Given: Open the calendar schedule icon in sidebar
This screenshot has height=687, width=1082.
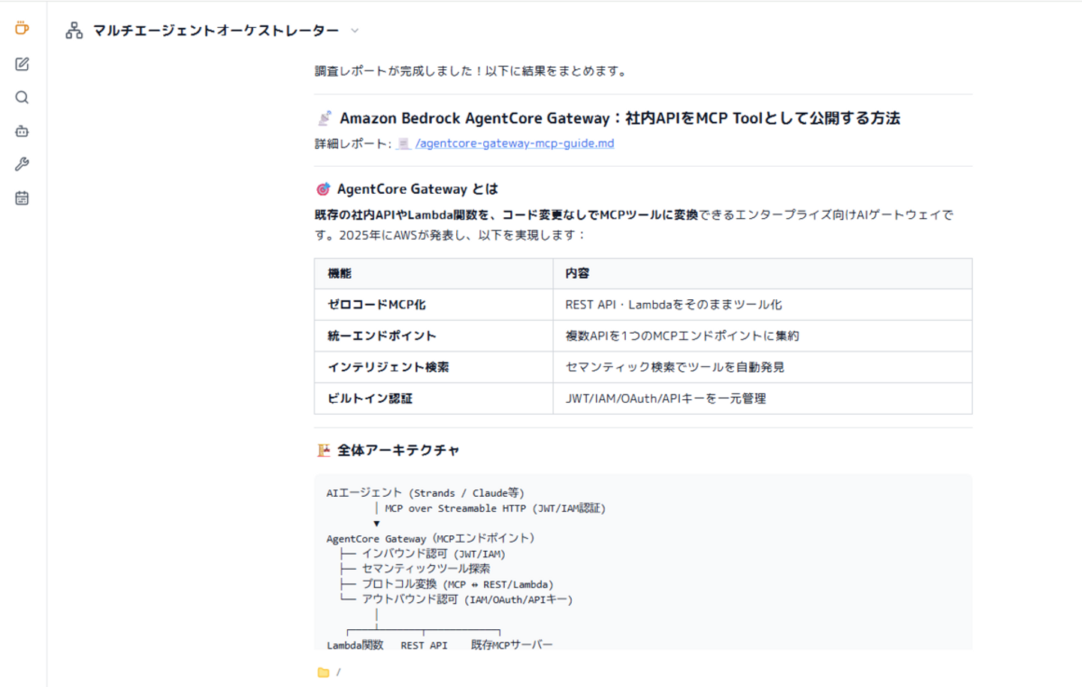Looking at the screenshot, I should (x=22, y=198).
